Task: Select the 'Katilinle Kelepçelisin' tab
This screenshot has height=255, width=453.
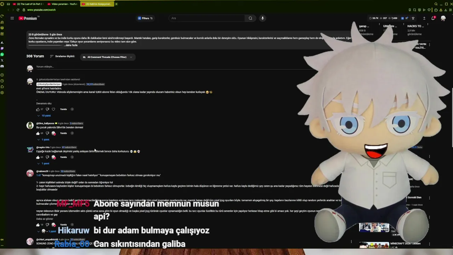Action: click(x=97, y=4)
